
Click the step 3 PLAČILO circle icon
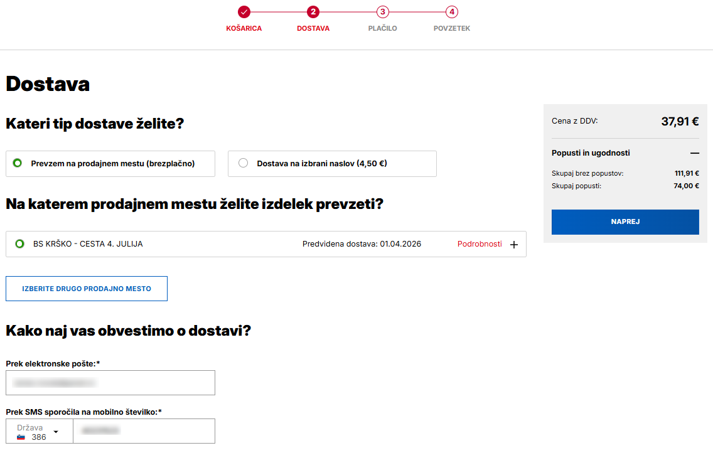coord(383,11)
